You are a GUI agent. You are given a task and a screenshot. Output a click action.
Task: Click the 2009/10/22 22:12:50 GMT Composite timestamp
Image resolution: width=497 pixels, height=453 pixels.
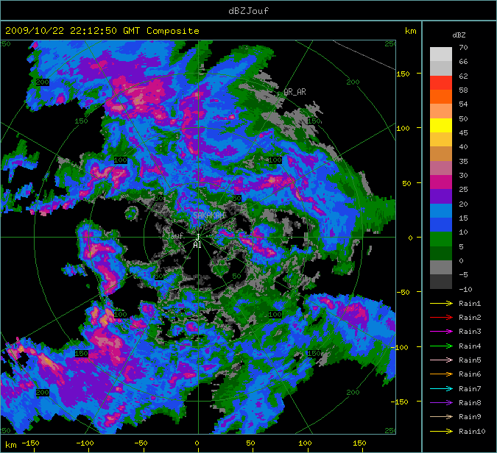tap(102, 31)
